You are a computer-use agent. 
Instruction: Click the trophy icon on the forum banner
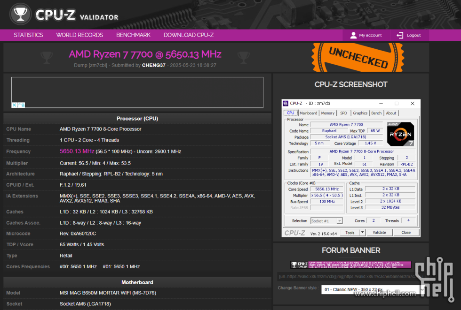(x=294, y=265)
